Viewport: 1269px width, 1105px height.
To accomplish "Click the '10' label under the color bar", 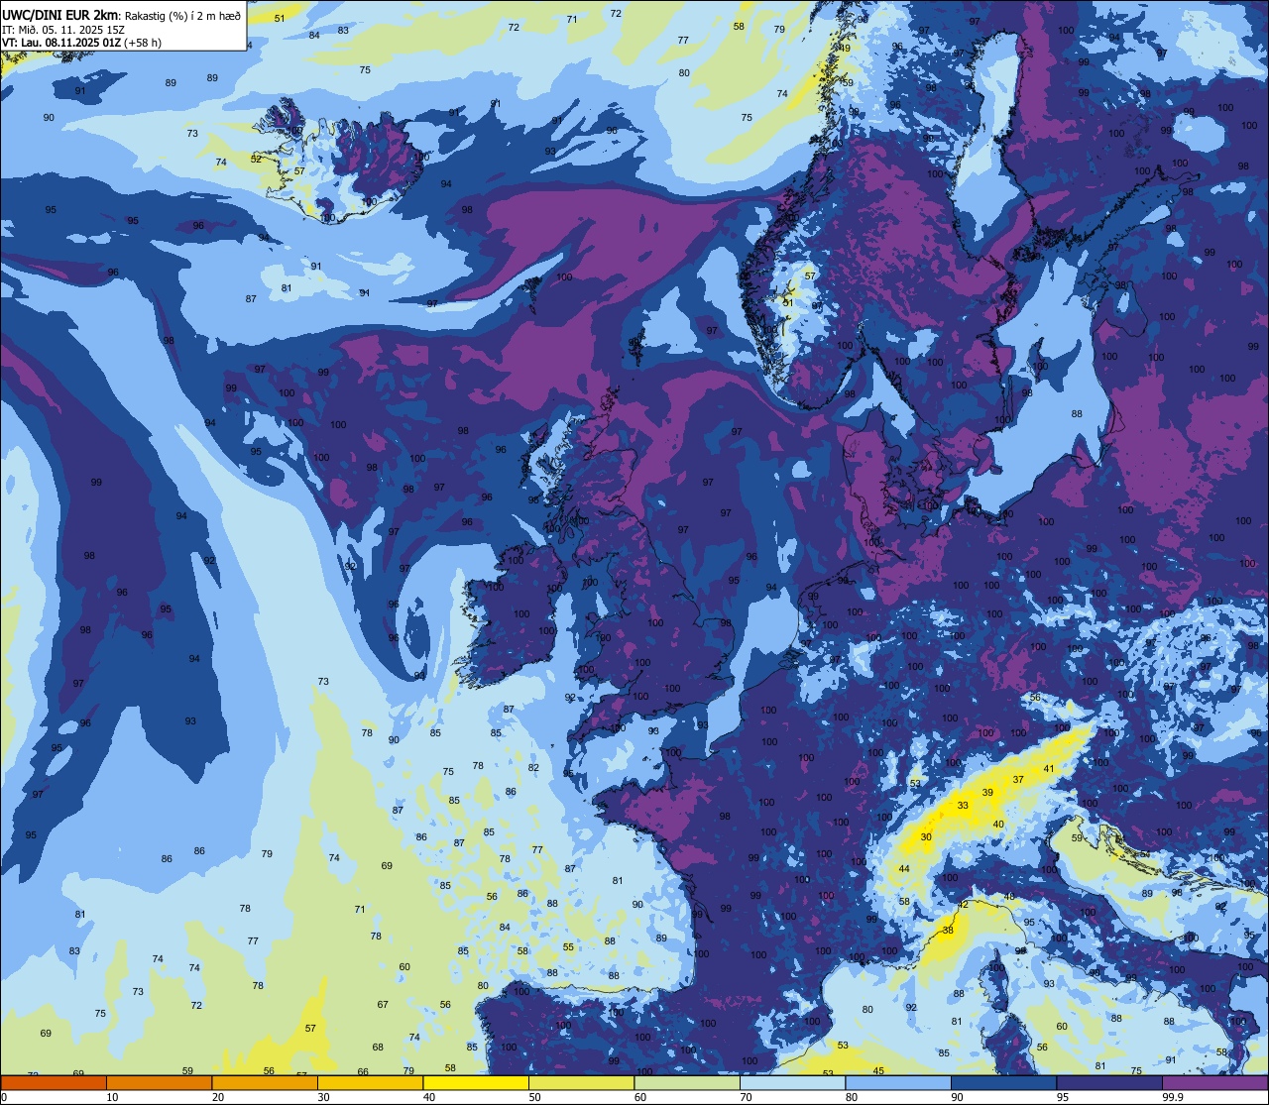I will (112, 1097).
